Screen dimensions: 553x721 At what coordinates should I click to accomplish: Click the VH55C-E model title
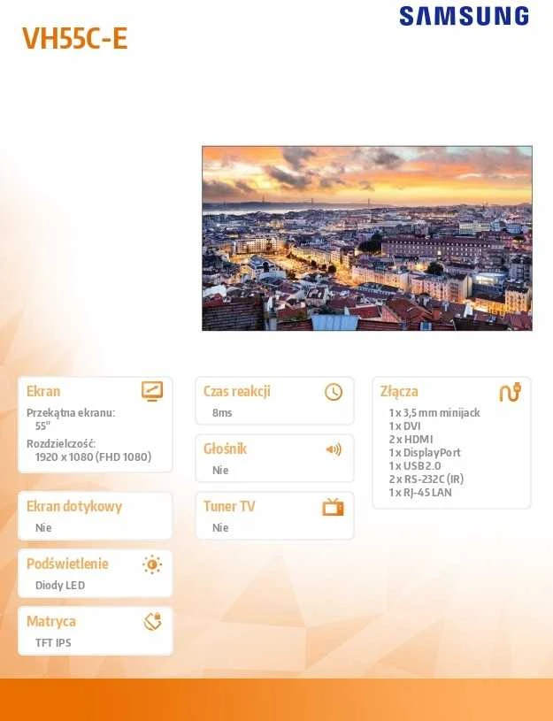[x=75, y=38]
